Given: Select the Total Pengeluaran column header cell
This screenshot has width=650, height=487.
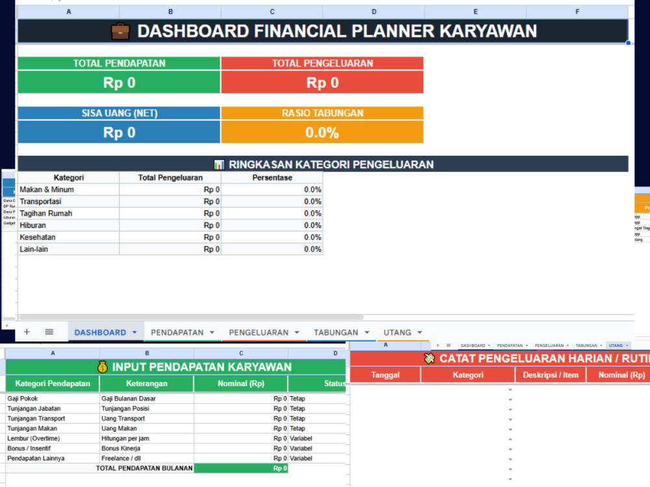Looking at the screenshot, I should tap(170, 178).
